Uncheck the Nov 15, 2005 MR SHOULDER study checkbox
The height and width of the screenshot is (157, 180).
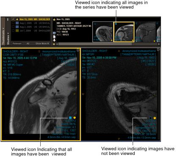[13, 19]
